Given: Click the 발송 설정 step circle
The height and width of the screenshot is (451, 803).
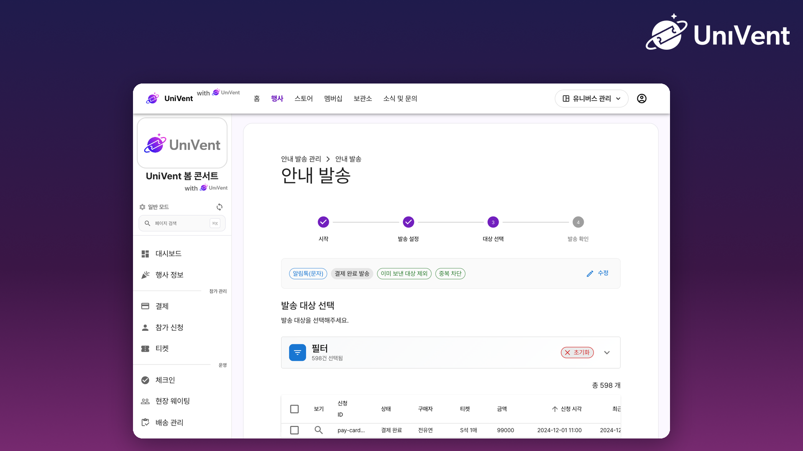Looking at the screenshot, I should pos(408,222).
